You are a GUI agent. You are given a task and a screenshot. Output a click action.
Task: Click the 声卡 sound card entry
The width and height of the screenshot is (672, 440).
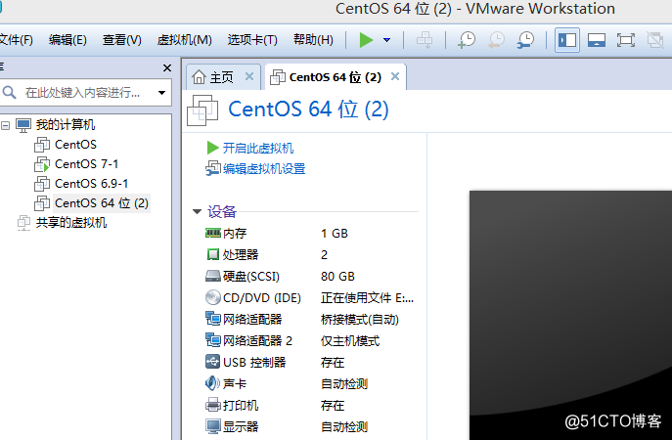[226, 384]
